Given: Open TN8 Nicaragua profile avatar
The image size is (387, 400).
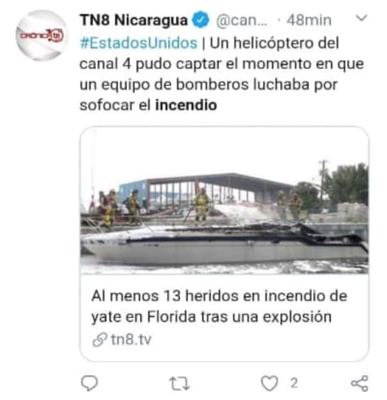Looking at the screenshot, I should tap(41, 35).
